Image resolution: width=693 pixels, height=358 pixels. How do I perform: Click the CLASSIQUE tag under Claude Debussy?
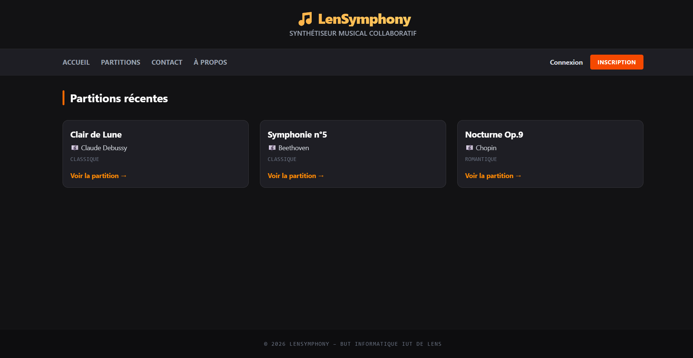coord(85,159)
